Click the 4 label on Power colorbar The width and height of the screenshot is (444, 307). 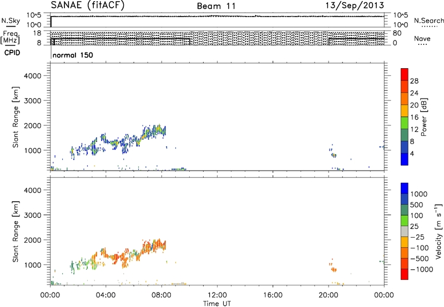click(412, 153)
